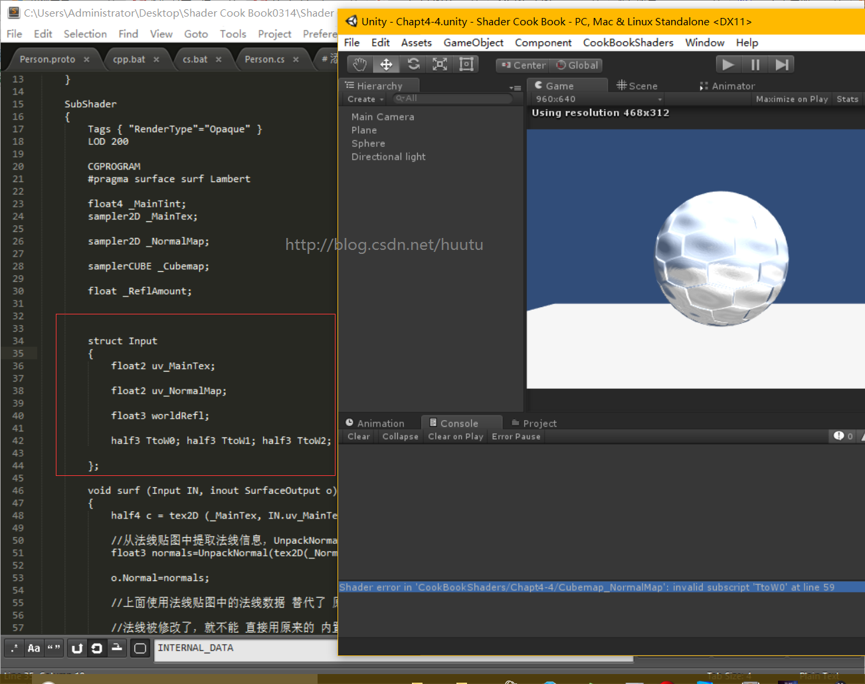Toggle case sensitive search option
Viewport: 865px width, 684px height.
pos(34,648)
